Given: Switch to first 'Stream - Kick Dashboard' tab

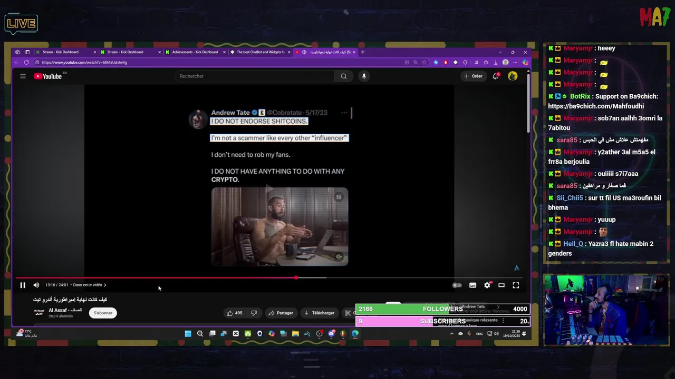Looking at the screenshot, I should tap(66, 52).
